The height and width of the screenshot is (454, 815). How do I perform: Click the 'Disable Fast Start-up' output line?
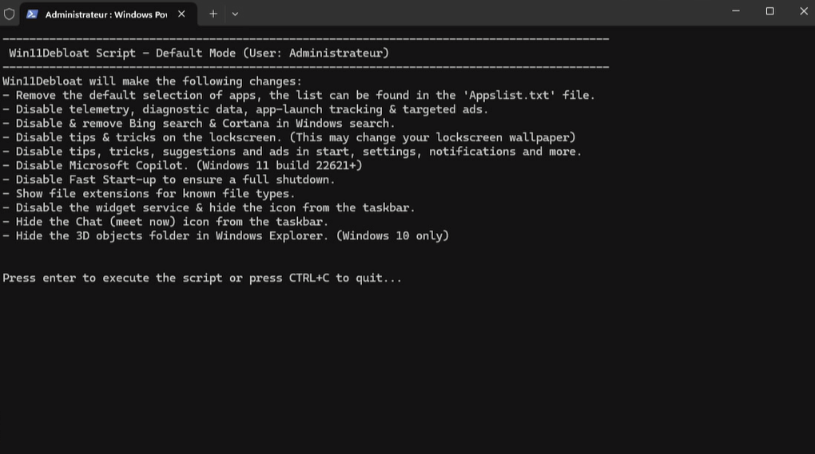click(x=169, y=180)
